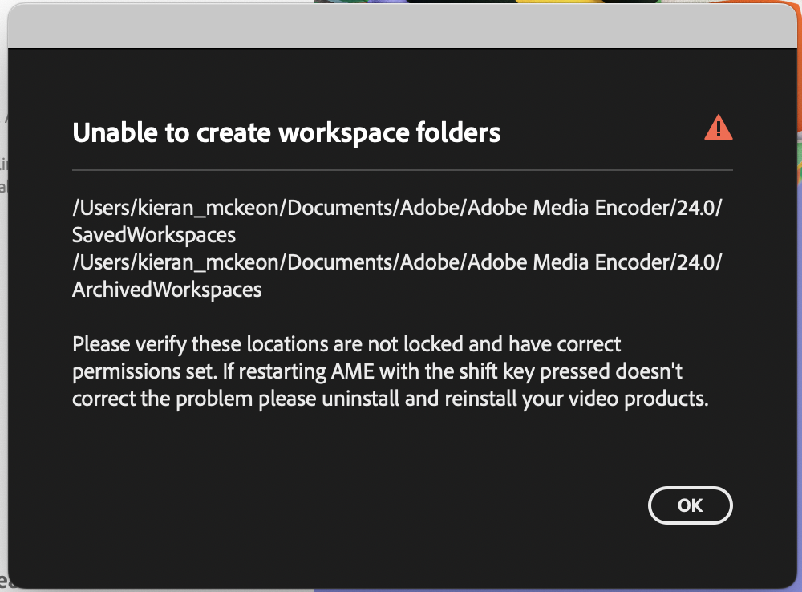Click the "Unable to create workspace folders" heading

pos(286,132)
